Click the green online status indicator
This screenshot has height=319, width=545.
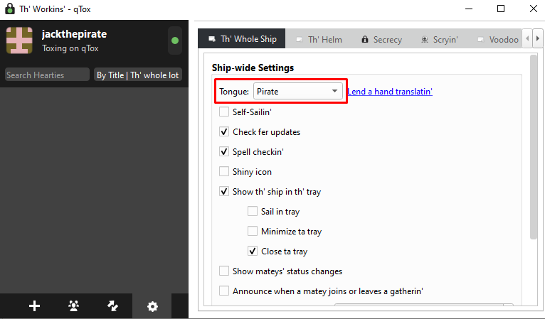pos(175,40)
